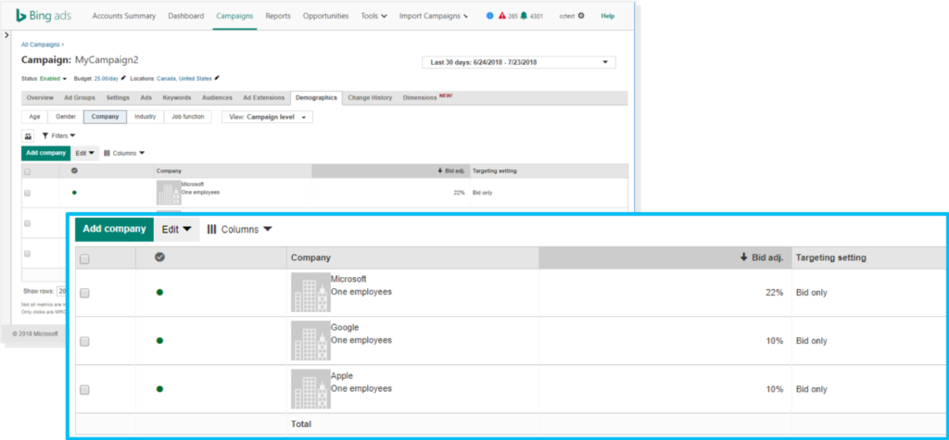Select the Industry demographic sub-tab
This screenshot has width=949, height=440.
coord(146,117)
